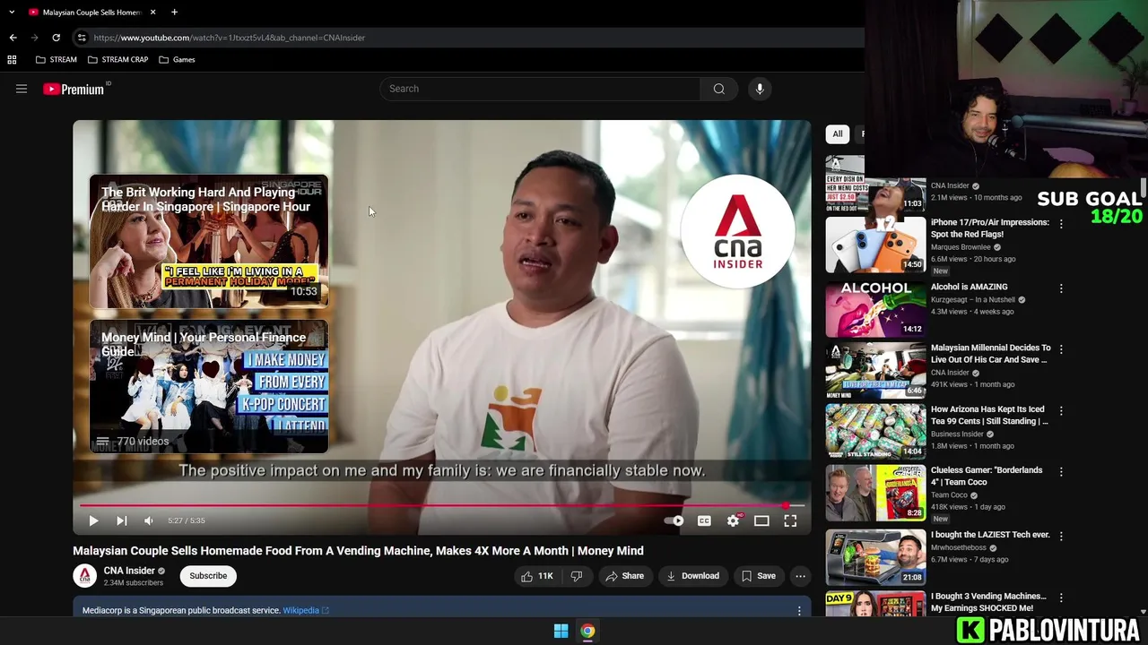Viewport: 1148px width, 645px height.
Task: Open options for Malaysian Millennial video
Action: coord(1061,349)
